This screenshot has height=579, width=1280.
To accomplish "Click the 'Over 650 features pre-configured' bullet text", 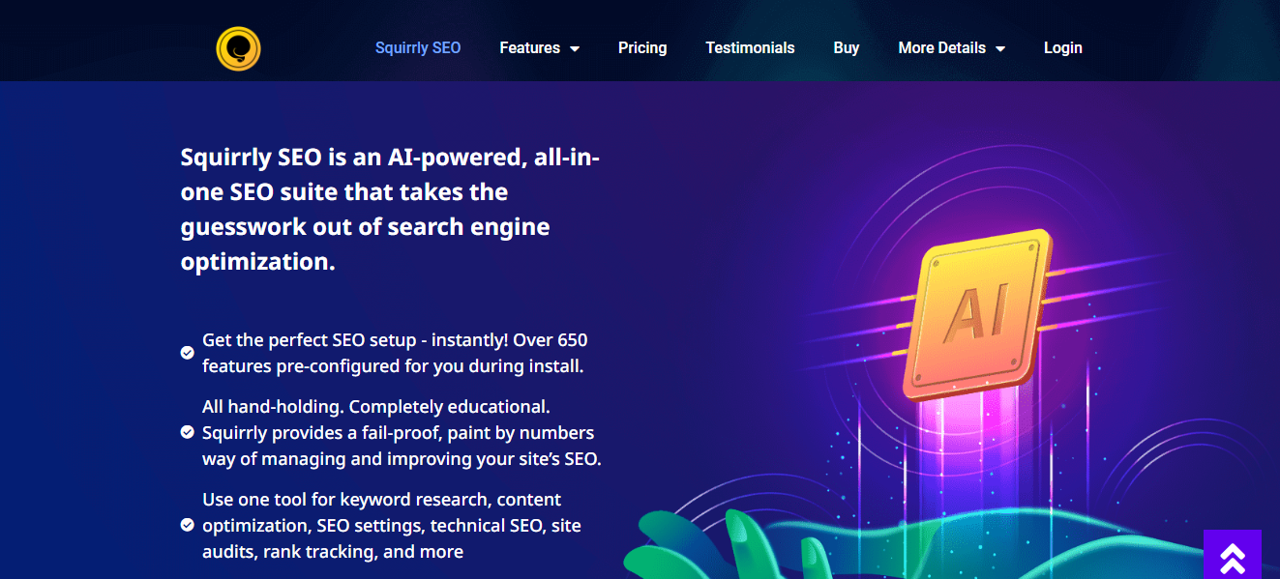I will point(395,354).
